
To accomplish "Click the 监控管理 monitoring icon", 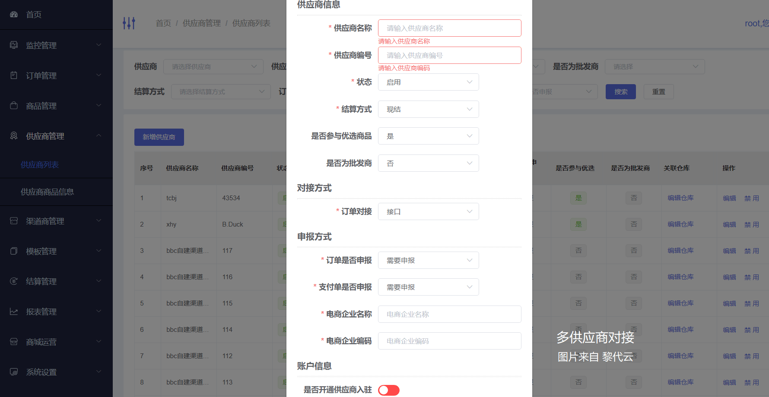I will click(13, 44).
